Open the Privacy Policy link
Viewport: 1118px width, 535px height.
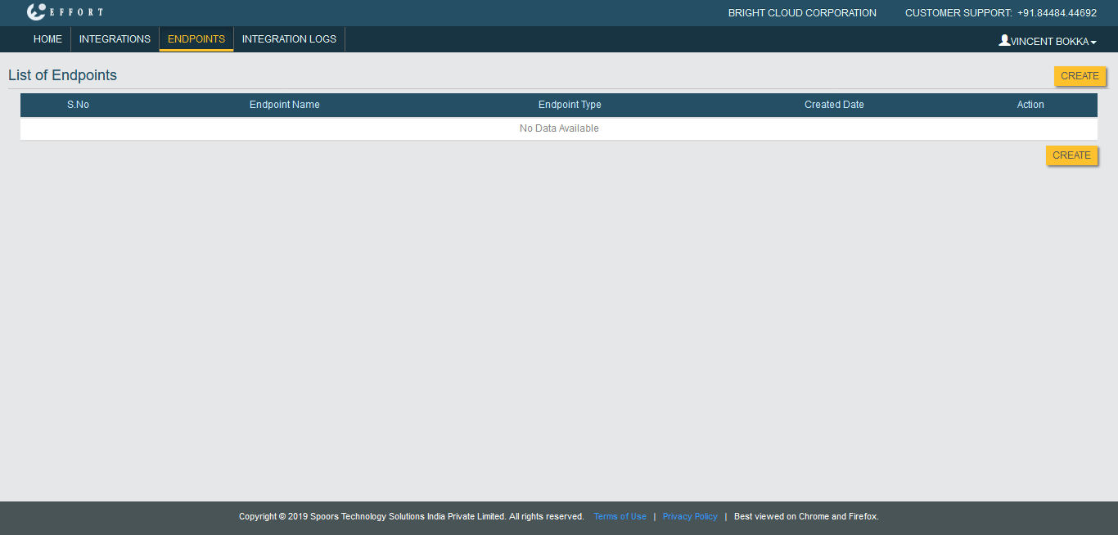(690, 517)
